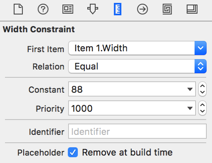Screen dimensions: 212x163
Task: Click into the Identifier text field
Action: tap(137, 131)
